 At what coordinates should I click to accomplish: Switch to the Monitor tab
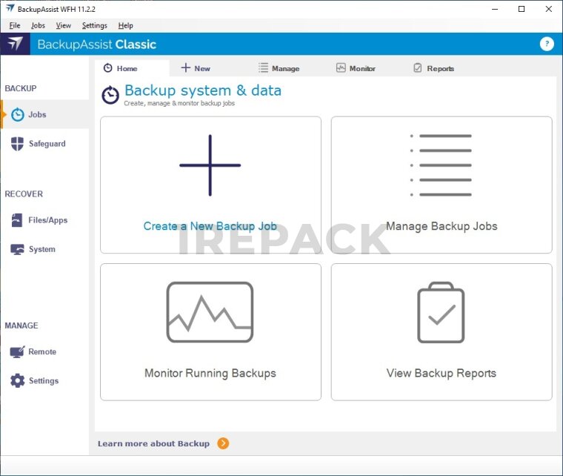356,68
